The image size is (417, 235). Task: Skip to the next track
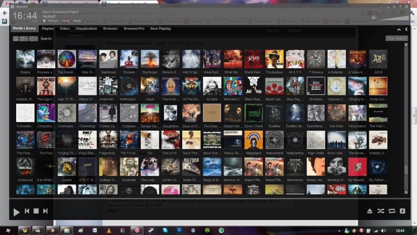tap(45, 211)
